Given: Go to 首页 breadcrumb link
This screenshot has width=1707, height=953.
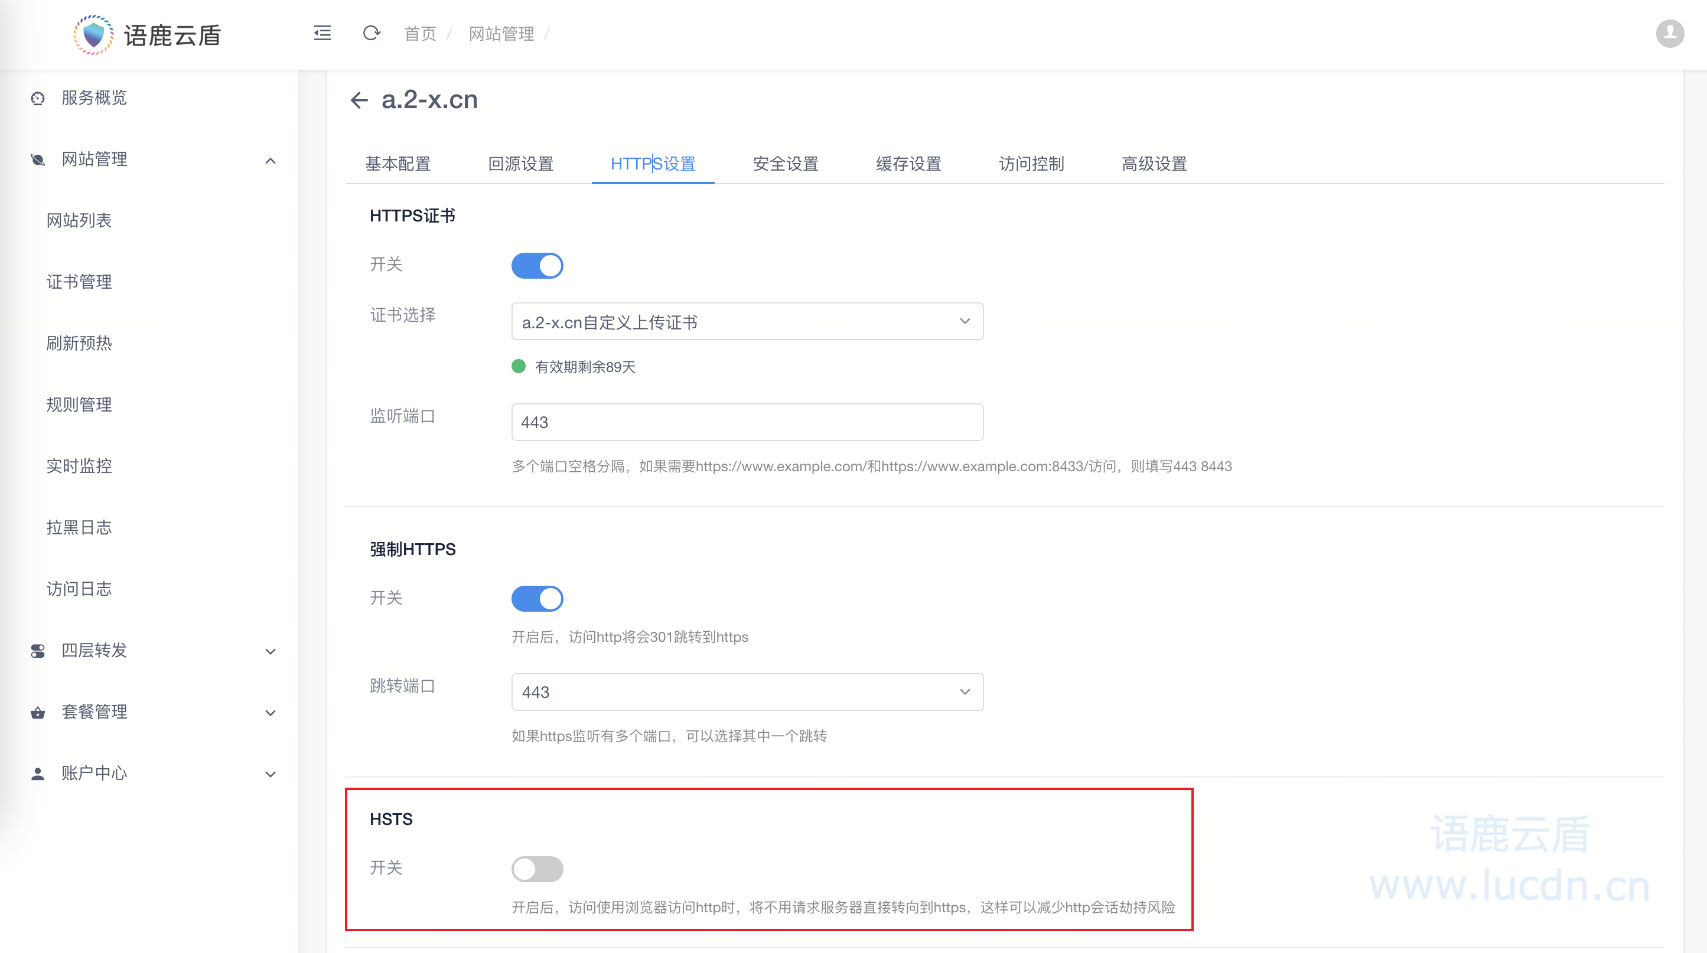Looking at the screenshot, I should pyautogui.click(x=420, y=34).
